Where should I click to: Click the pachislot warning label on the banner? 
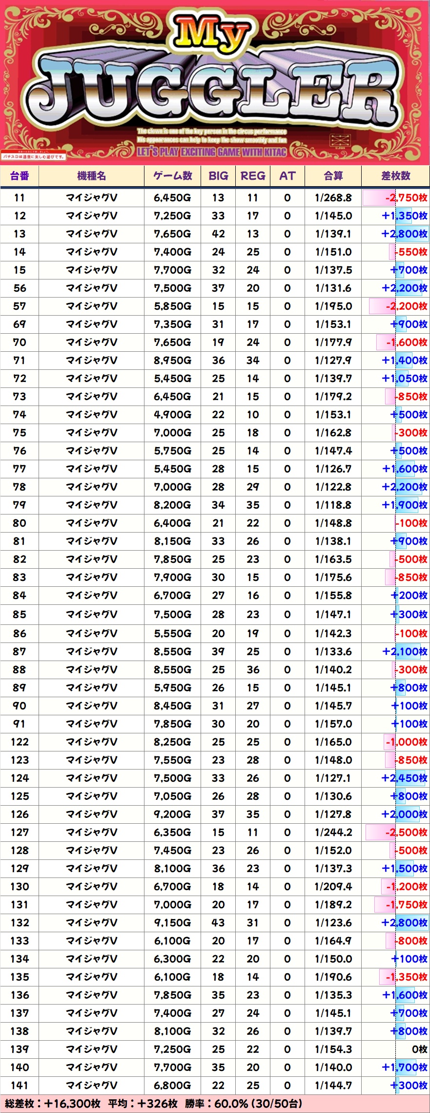(33, 157)
